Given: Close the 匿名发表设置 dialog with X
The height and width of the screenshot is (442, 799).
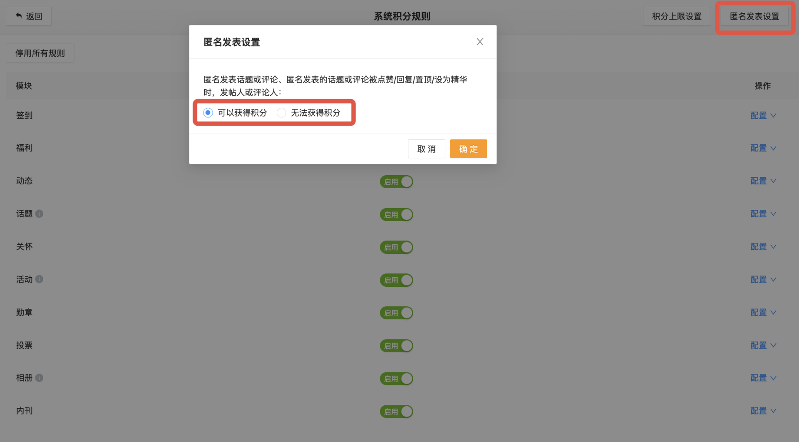Looking at the screenshot, I should tap(480, 42).
